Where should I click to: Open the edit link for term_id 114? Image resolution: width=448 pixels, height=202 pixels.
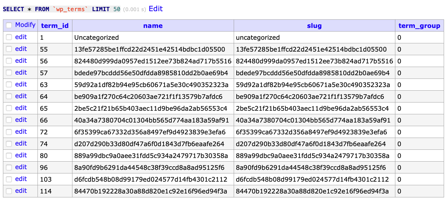21,191
